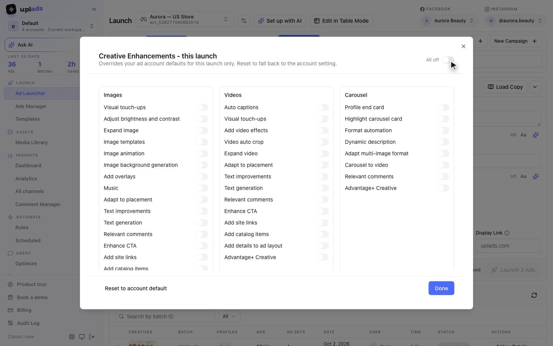
Task: Click the uplads lightning logo icon
Action: (11, 9)
